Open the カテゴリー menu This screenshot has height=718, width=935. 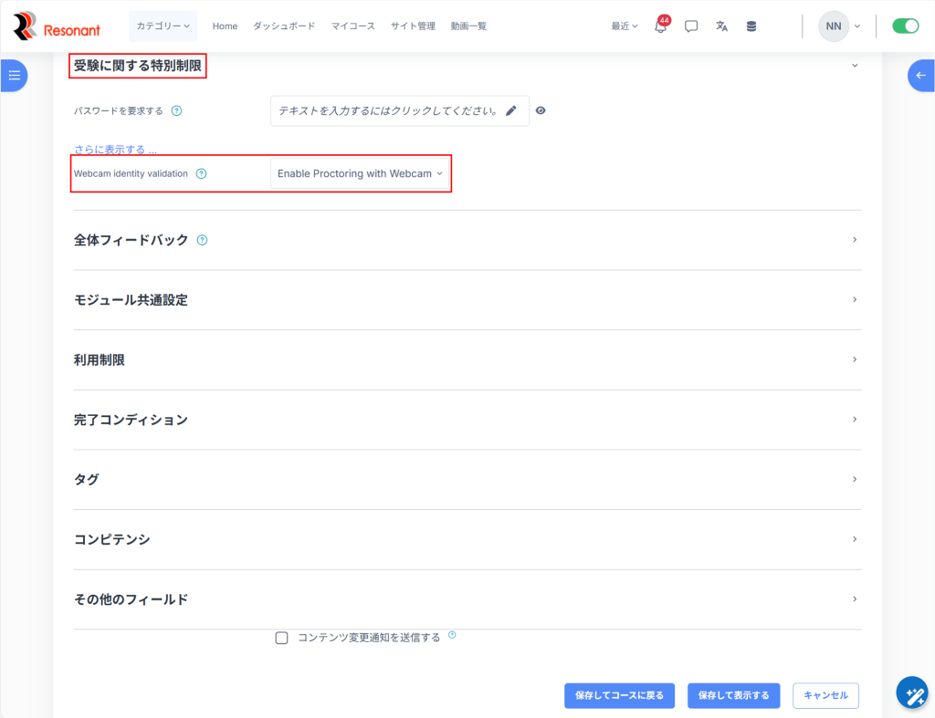click(x=163, y=26)
